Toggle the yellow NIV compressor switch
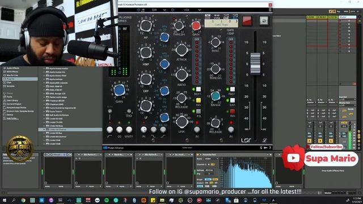 click(199, 100)
